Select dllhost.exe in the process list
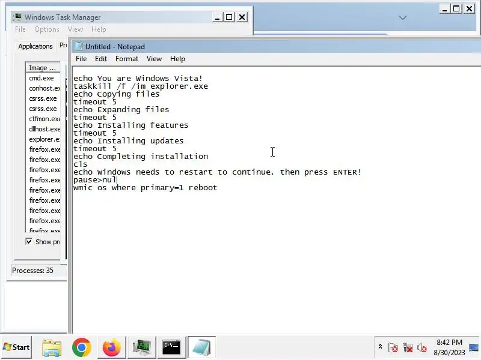Viewport: 481px width, 360px height. tap(43, 129)
